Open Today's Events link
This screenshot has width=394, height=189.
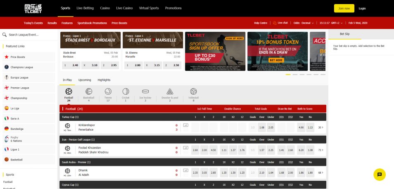point(33,23)
